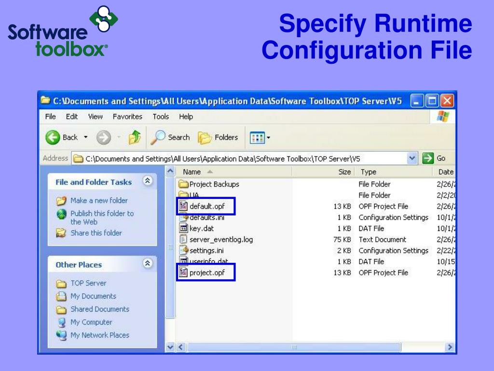Toggle the Folders pane button
494x371 pixels.
(218, 138)
